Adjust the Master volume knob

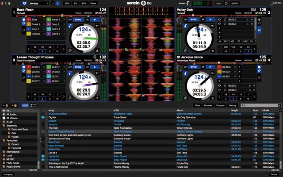[189, 3]
